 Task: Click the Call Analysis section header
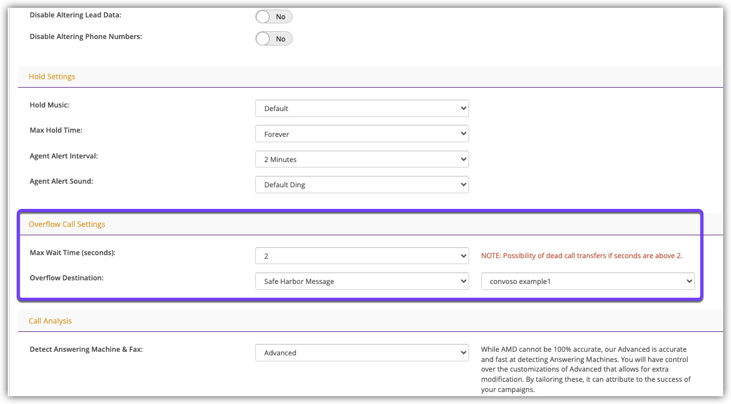(50, 321)
